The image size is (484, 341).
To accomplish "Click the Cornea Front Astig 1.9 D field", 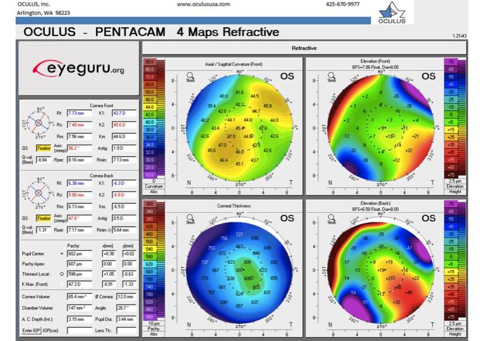I will click(x=124, y=148).
